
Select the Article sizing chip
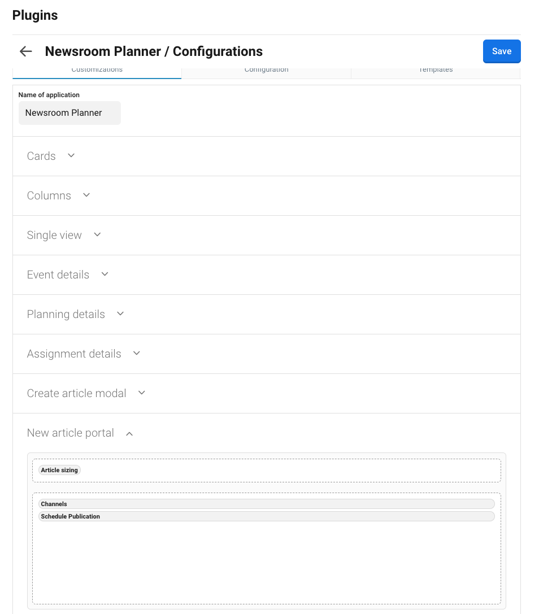(59, 470)
